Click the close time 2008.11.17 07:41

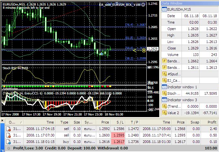click(x=157, y=135)
